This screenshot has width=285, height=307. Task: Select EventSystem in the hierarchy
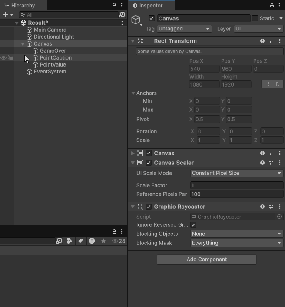click(50, 72)
